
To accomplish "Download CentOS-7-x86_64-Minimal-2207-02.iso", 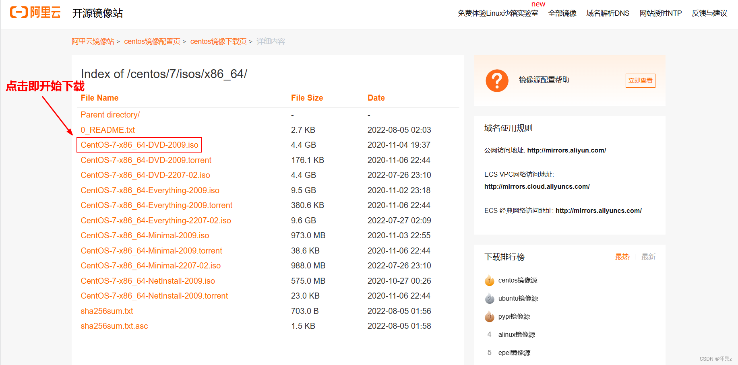I will [151, 266].
